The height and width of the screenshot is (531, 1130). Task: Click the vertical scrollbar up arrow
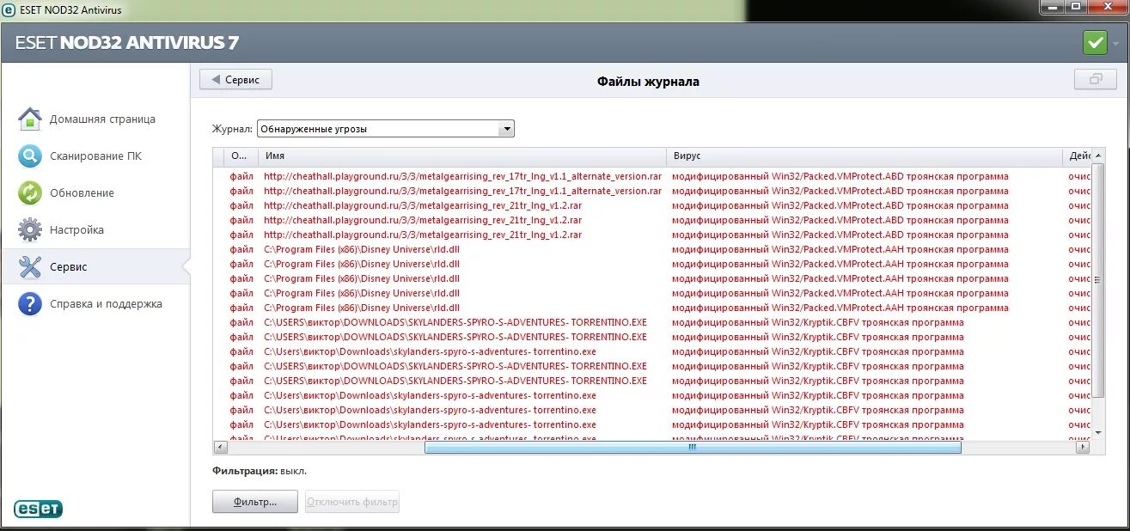tap(1098, 156)
